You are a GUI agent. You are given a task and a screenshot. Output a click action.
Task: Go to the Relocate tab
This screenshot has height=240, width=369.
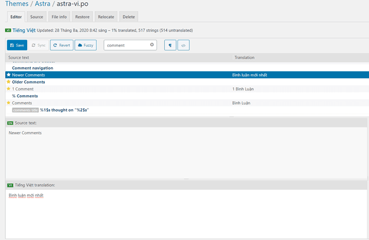point(106,17)
